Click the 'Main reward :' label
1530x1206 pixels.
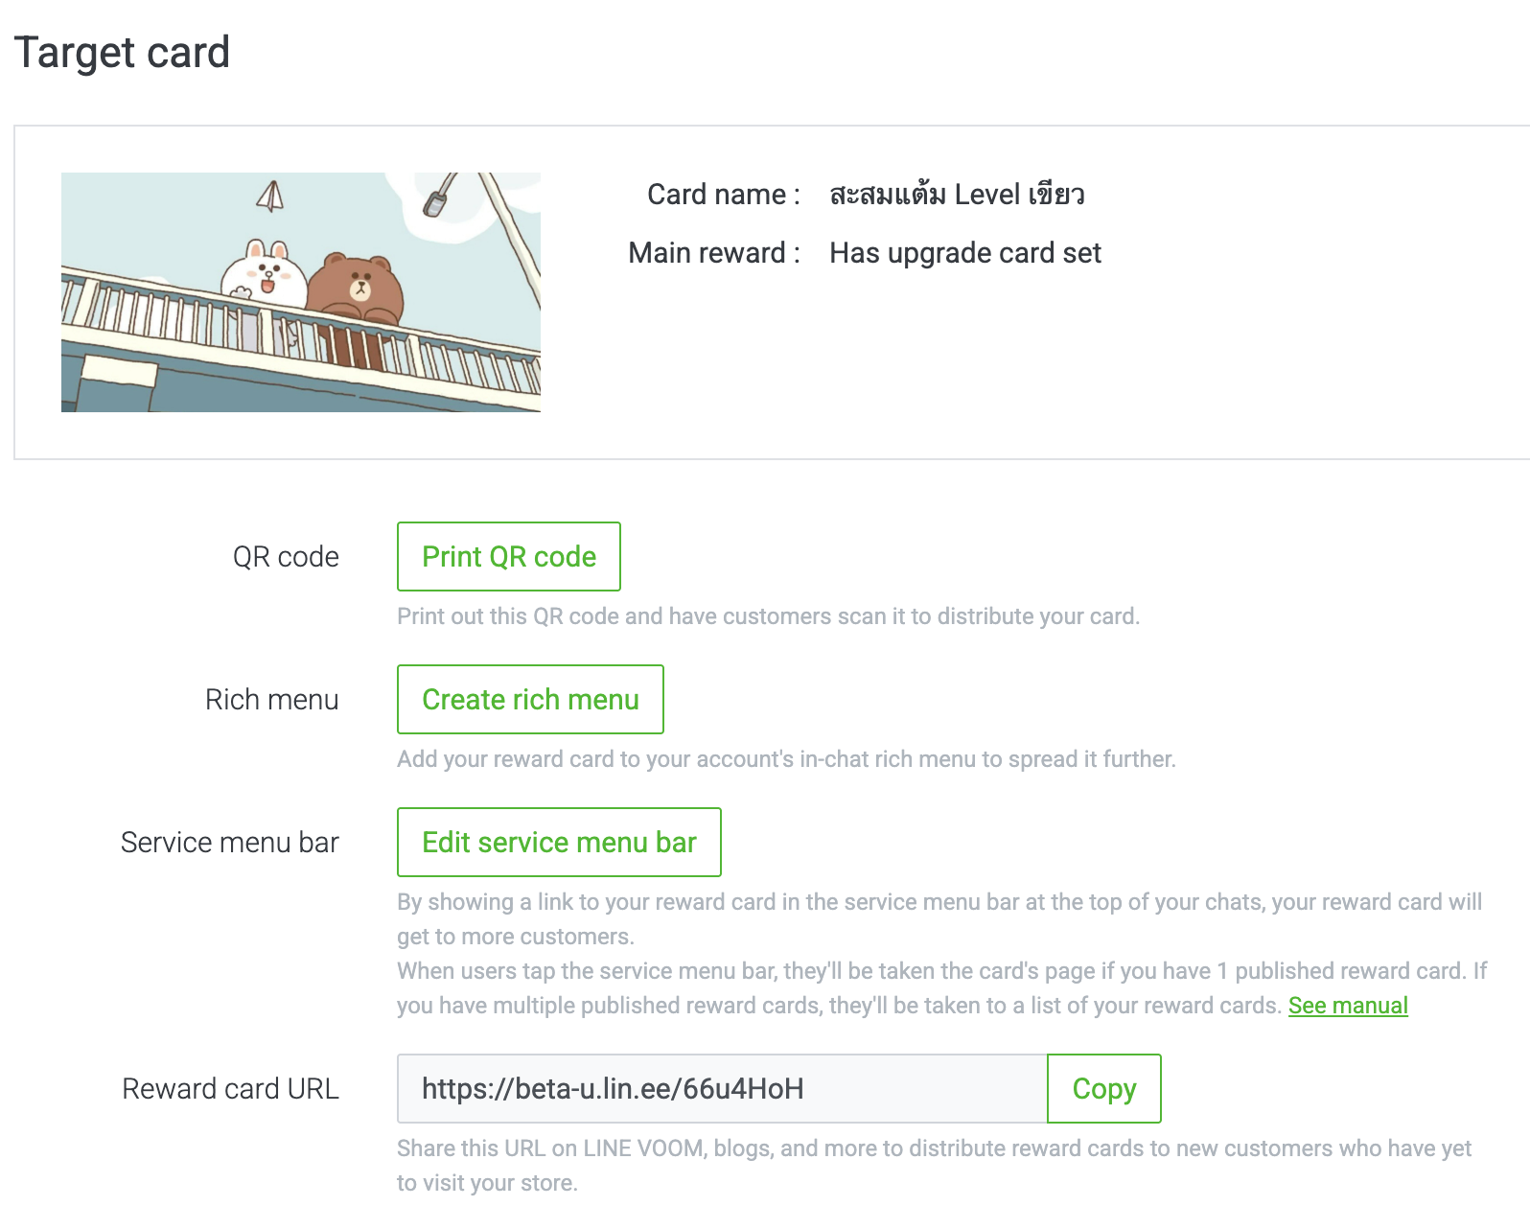point(713,253)
